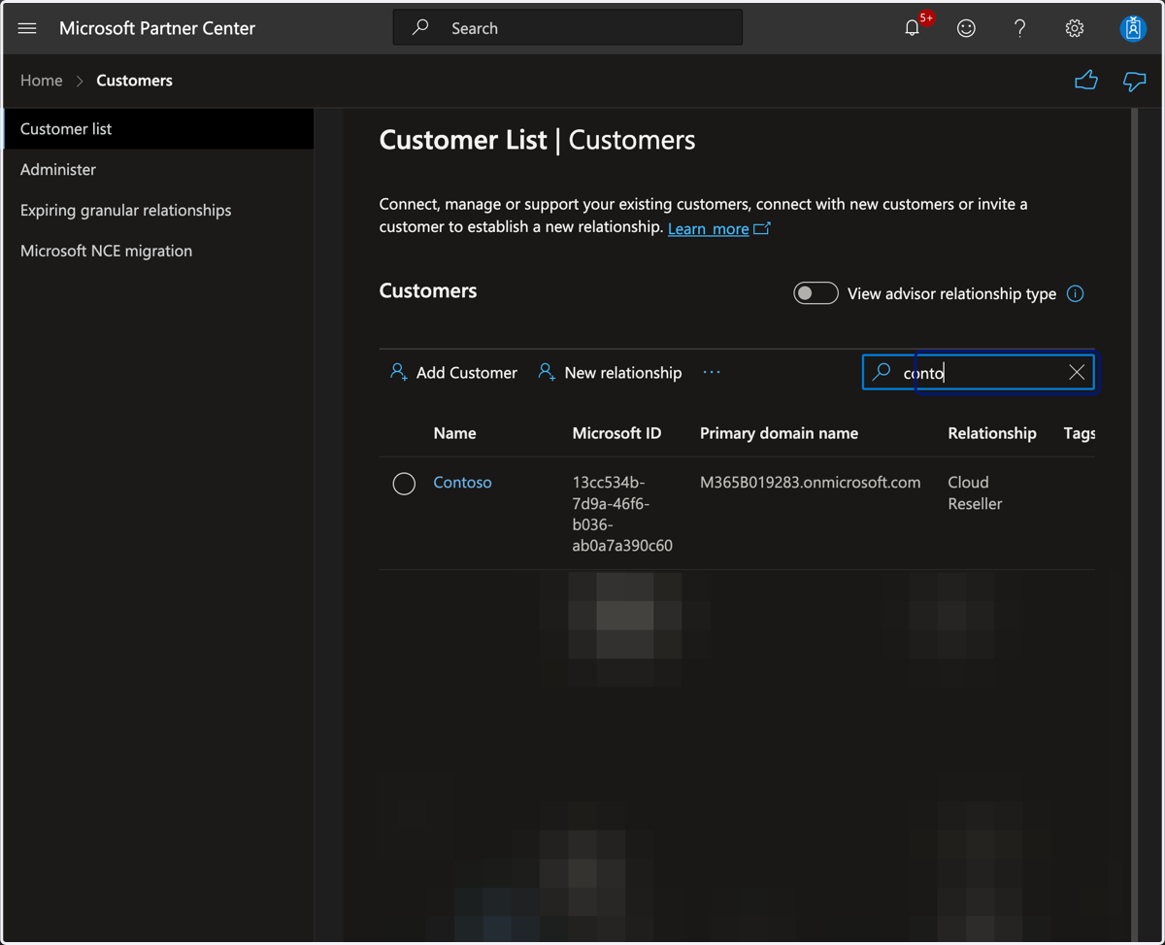Click the Tags column header
The width and height of the screenshot is (1165, 945).
pos(1080,433)
